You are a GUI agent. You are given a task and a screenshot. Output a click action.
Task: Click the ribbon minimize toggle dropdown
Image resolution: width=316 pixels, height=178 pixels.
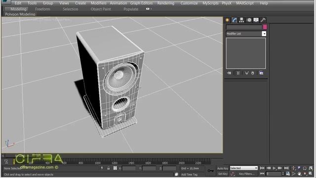click(149, 9)
